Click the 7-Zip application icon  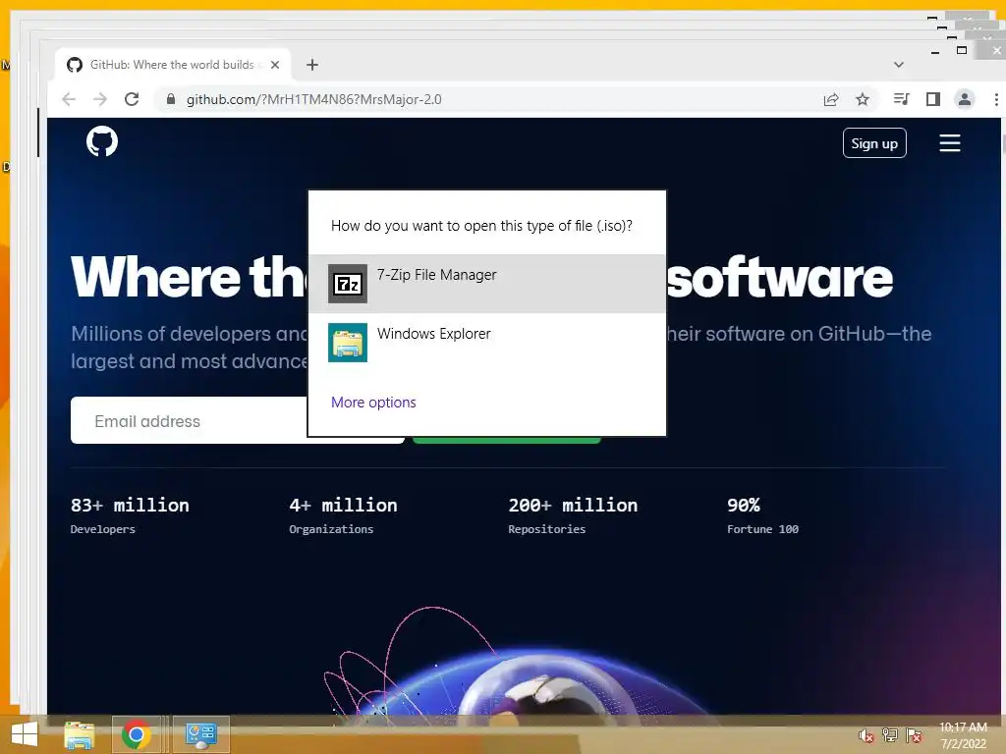point(348,284)
